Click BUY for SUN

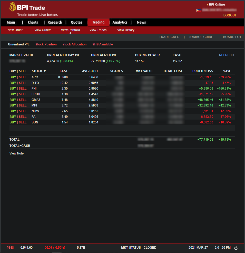pyautogui.click(x=13, y=122)
